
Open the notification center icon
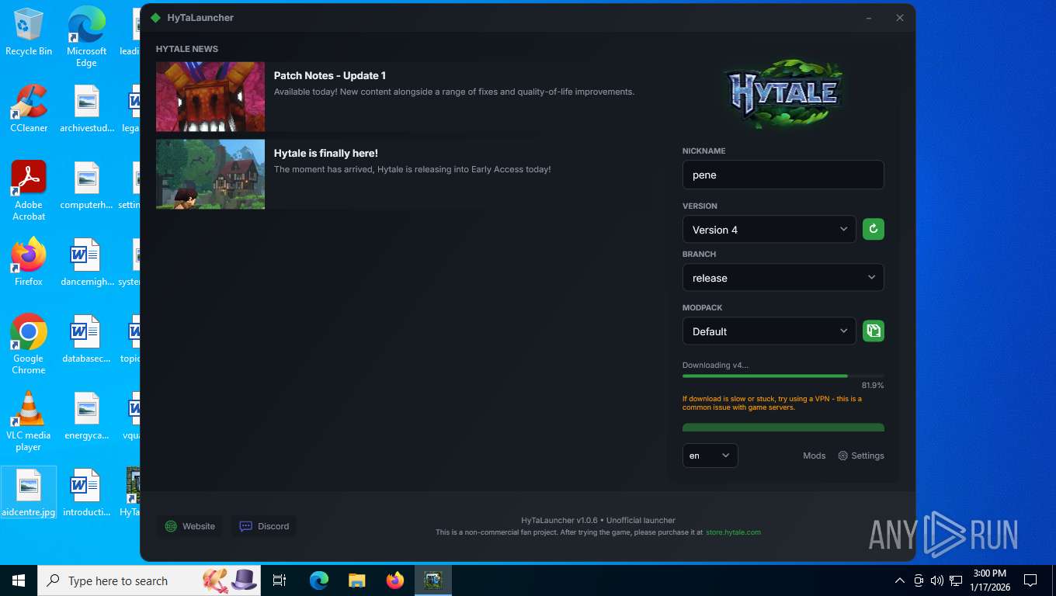[x=1030, y=580]
